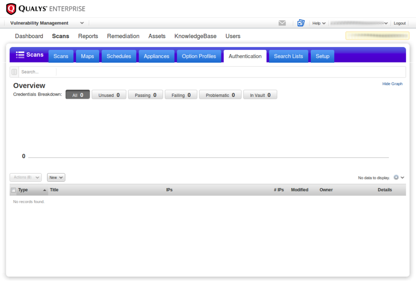Open the quick print preview icon

coord(301,23)
